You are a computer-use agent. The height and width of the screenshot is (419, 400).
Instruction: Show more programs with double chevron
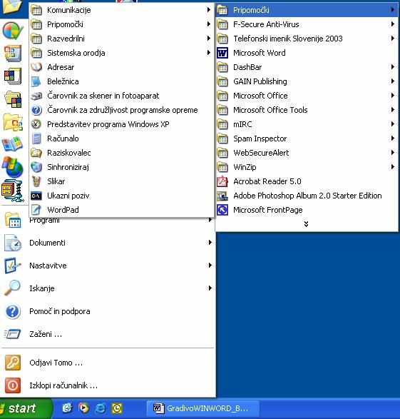306,224
